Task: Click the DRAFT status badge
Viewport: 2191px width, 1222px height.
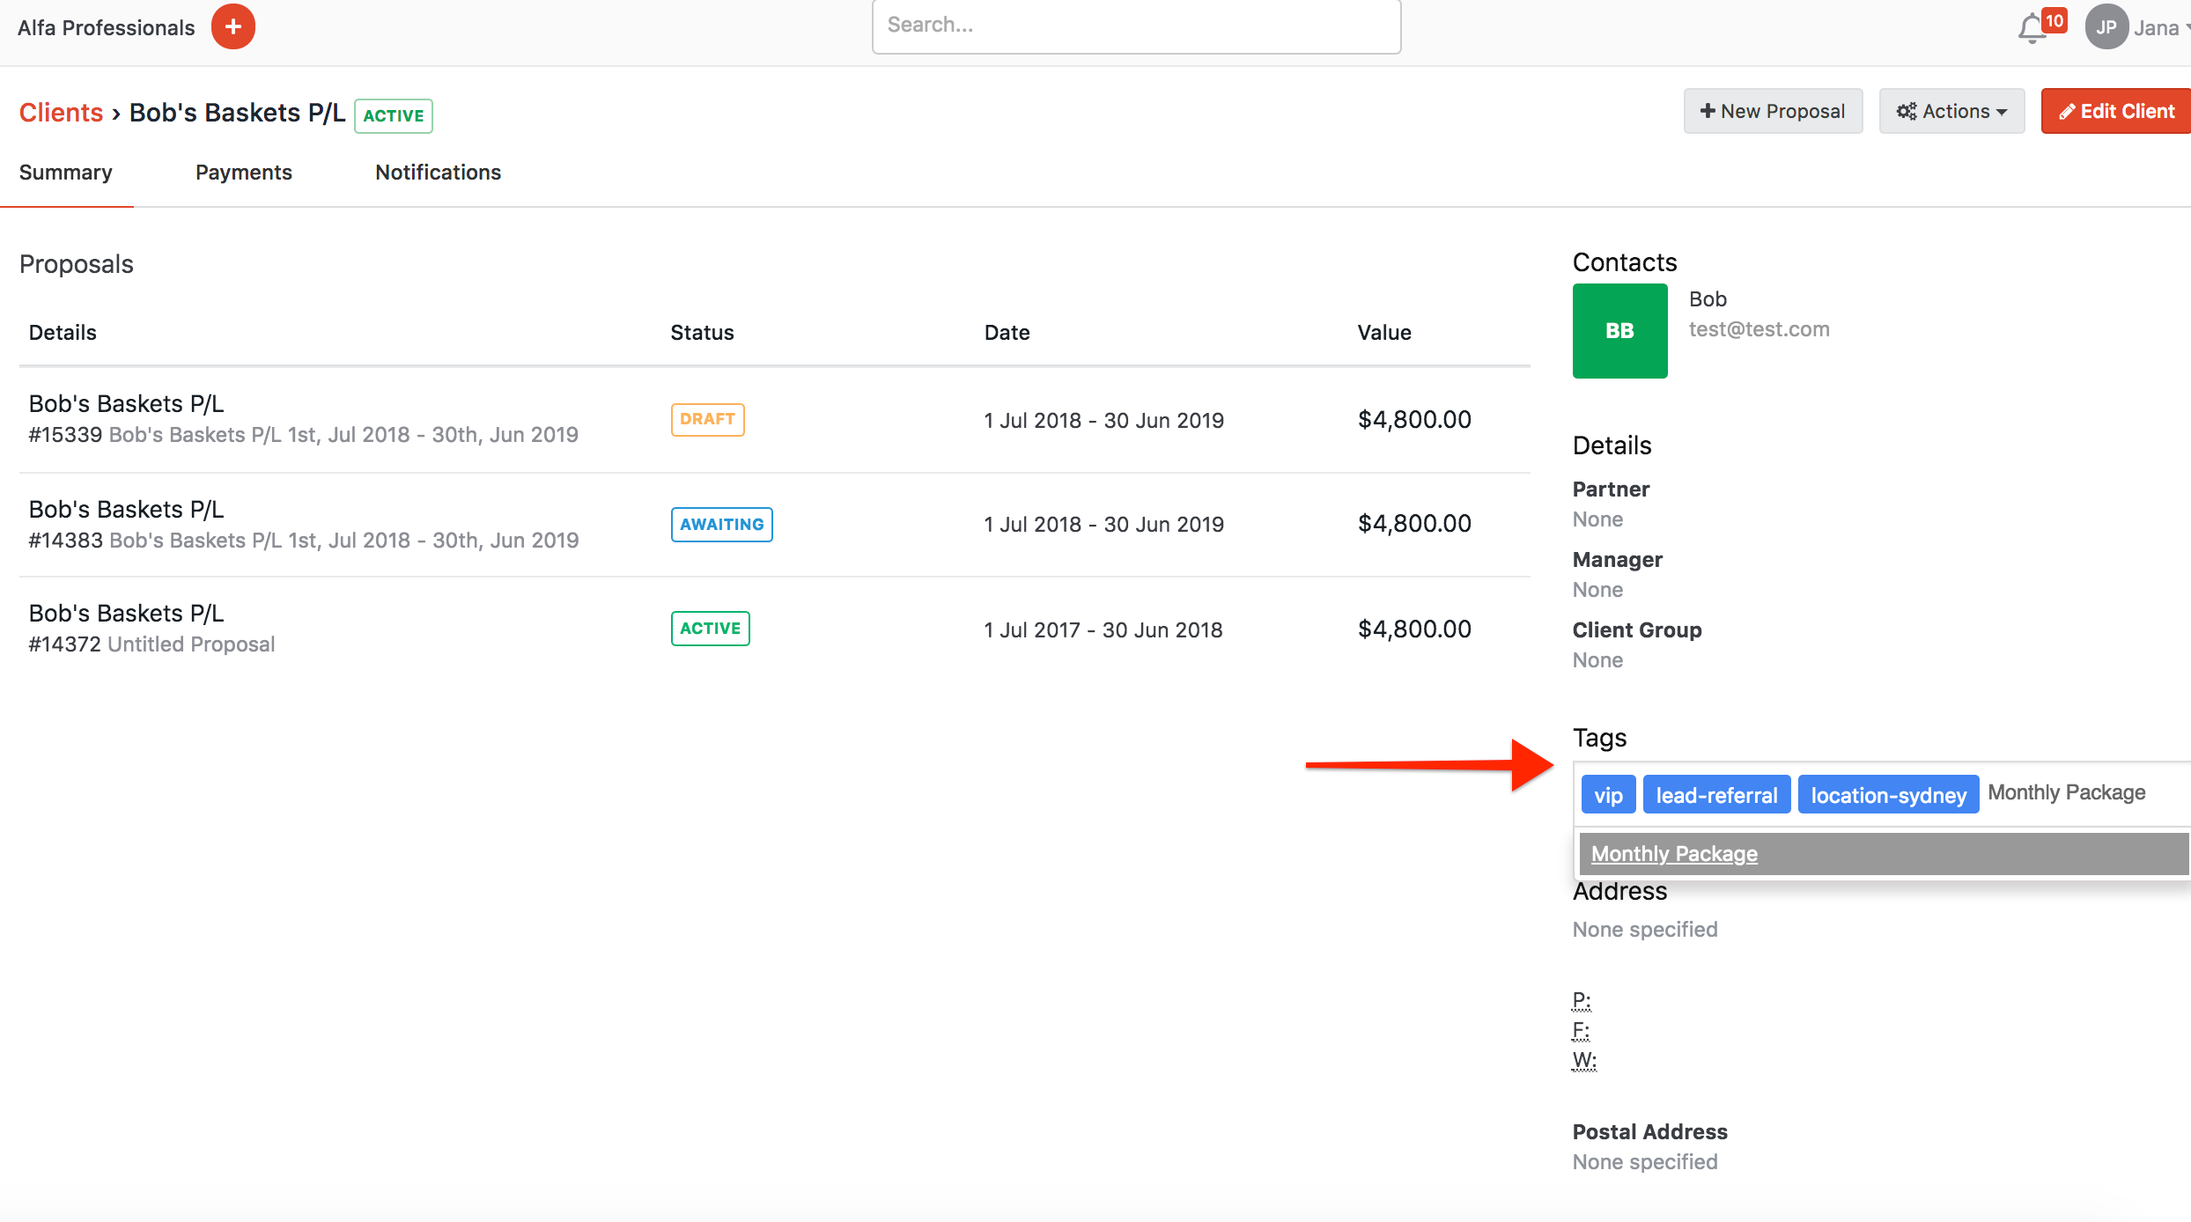Action: pos(707,419)
